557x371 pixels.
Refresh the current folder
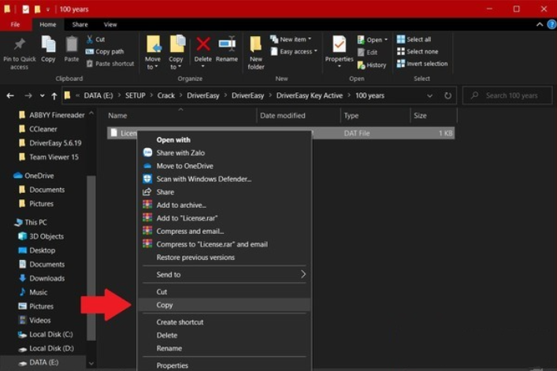click(448, 95)
